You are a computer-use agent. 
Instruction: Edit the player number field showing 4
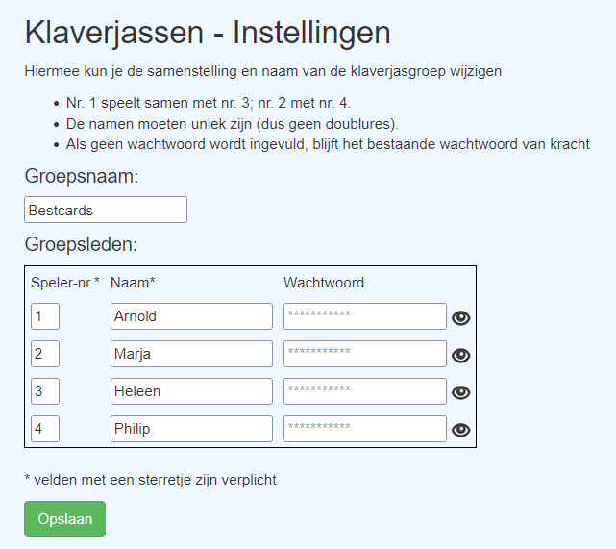click(45, 429)
